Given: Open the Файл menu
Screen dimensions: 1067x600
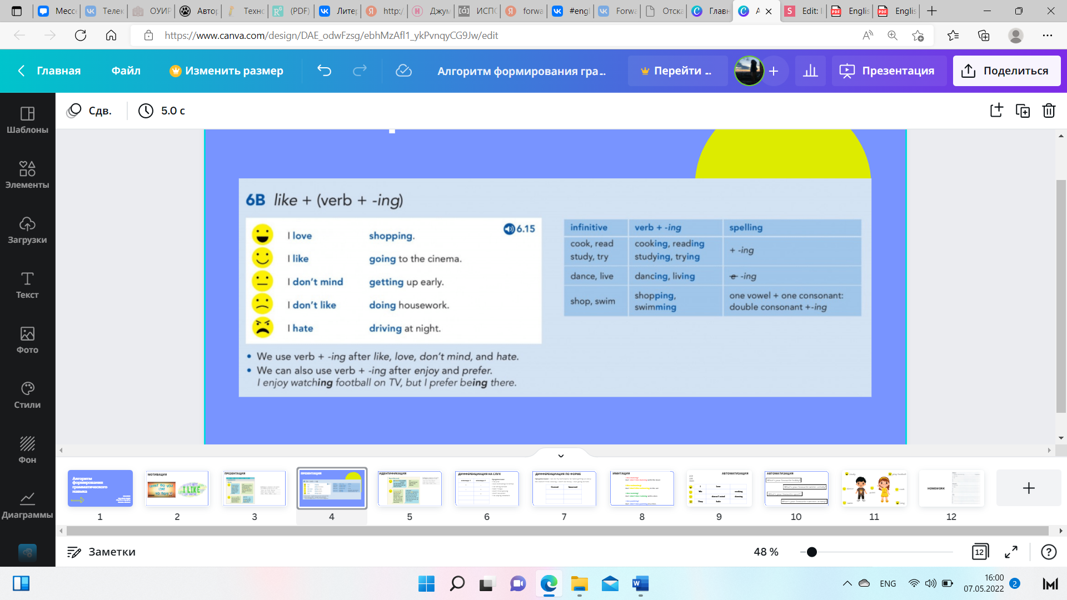Looking at the screenshot, I should (x=126, y=71).
